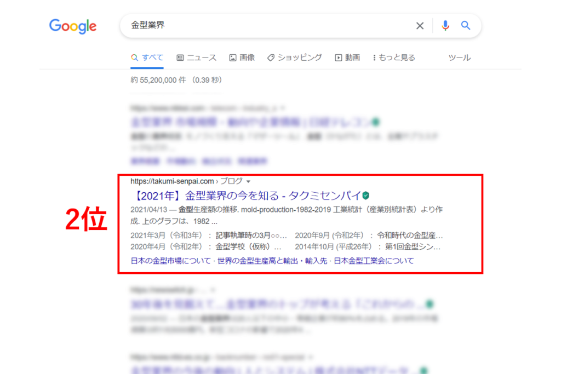Open the ショッピング tab

(x=294, y=57)
